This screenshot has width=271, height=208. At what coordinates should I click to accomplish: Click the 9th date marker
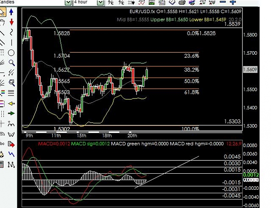[29, 135]
